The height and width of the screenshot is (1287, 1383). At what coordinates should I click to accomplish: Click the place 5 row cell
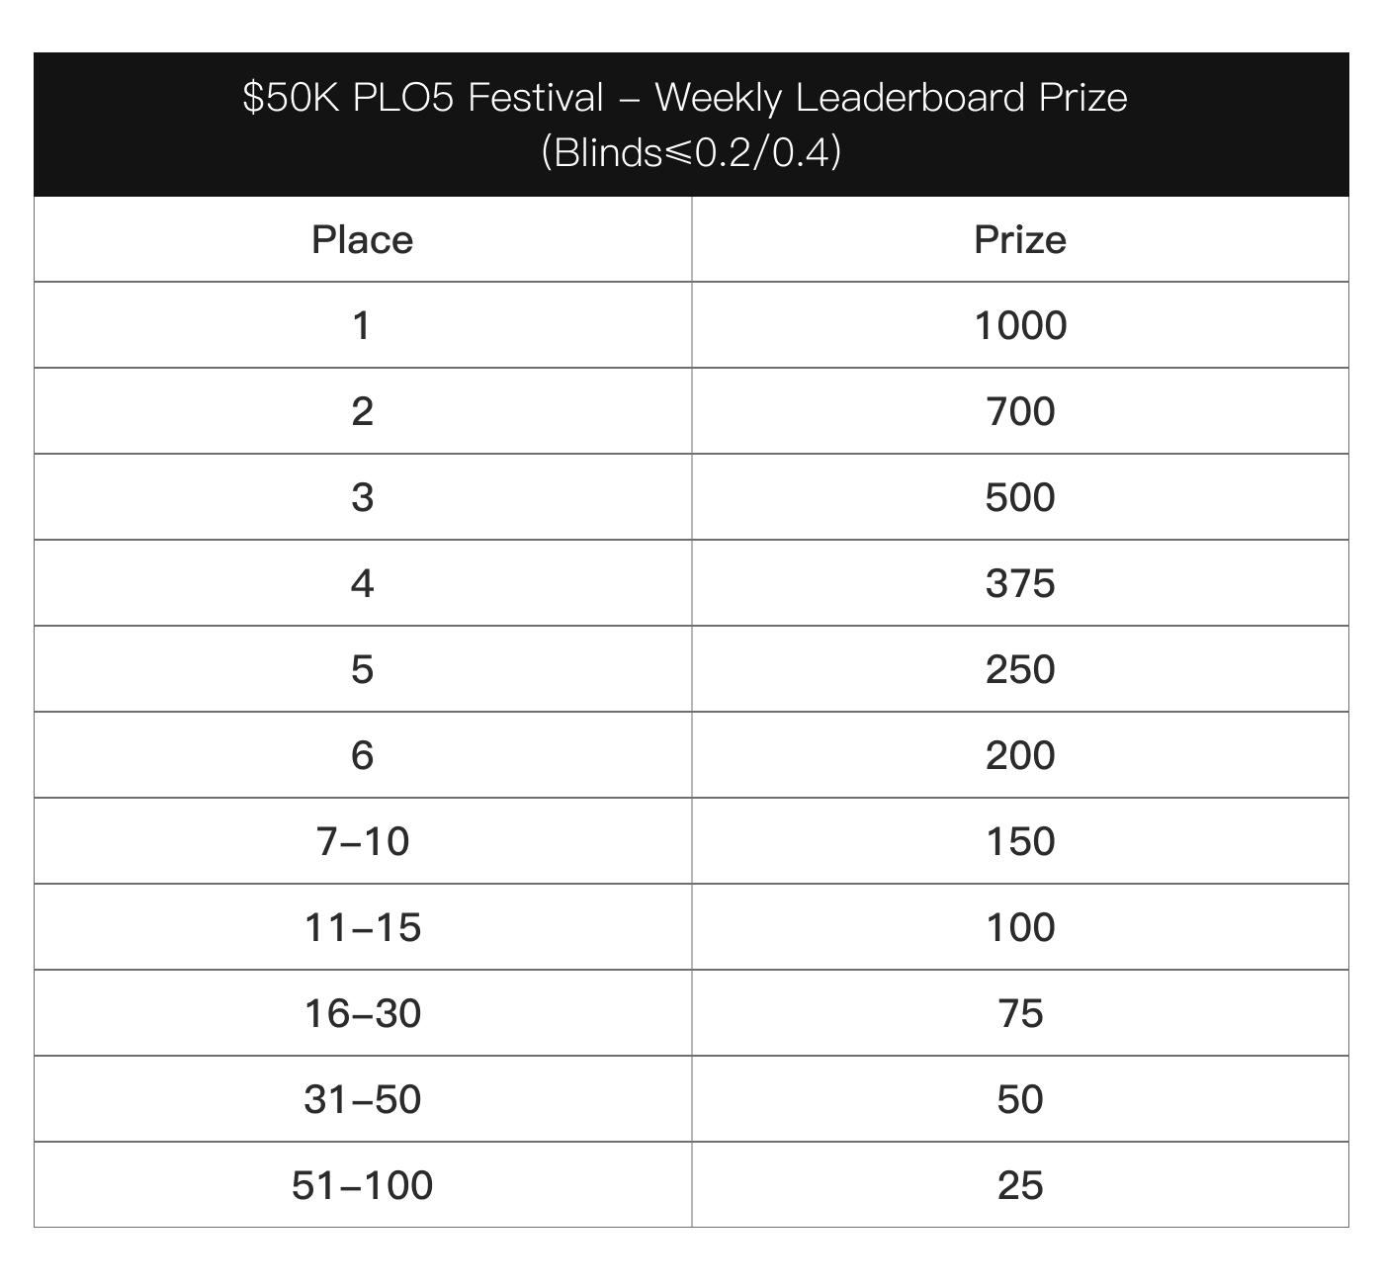[x=363, y=669]
